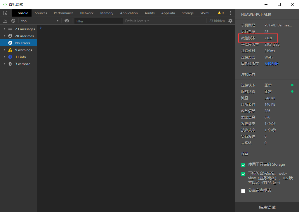This screenshot has height=212, width=299.
Task: Expand the 9 warnings group
Action: 5,50
